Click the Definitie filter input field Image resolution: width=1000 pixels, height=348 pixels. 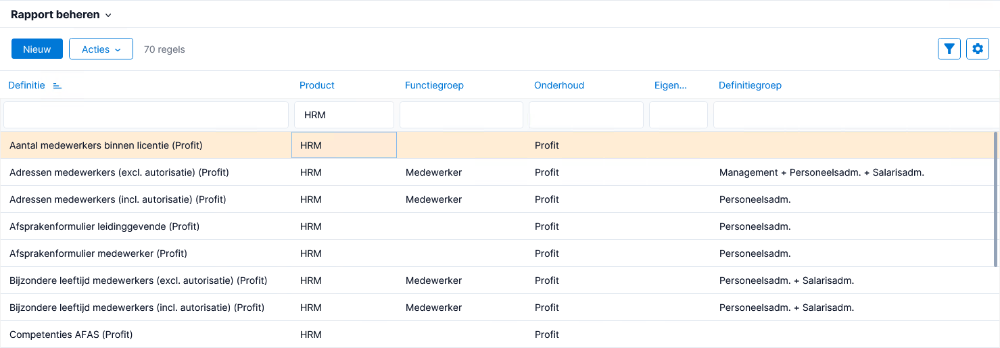pos(146,115)
